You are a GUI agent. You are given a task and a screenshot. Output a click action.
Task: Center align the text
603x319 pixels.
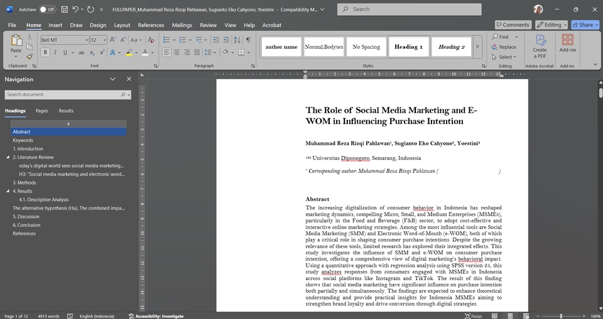(x=177, y=53)
